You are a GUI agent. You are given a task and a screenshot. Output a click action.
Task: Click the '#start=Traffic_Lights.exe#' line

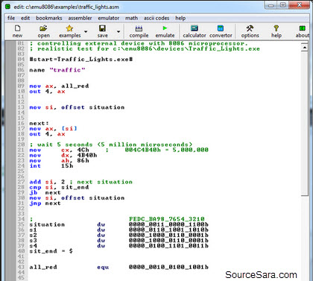pyautogui.click(x=81, y=60)
